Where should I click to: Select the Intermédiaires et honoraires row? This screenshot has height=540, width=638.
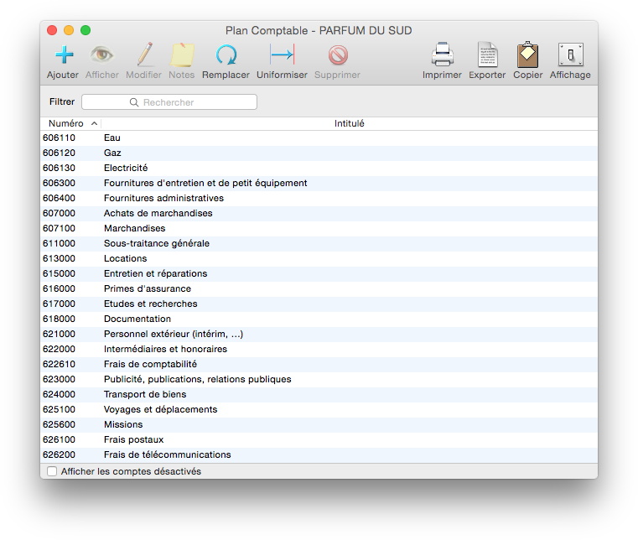(x=319, y=349)
